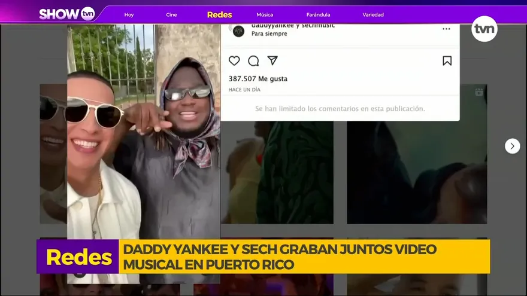
Task: View the 387.507 Me gusta likes list
Action: pos(258,78)
